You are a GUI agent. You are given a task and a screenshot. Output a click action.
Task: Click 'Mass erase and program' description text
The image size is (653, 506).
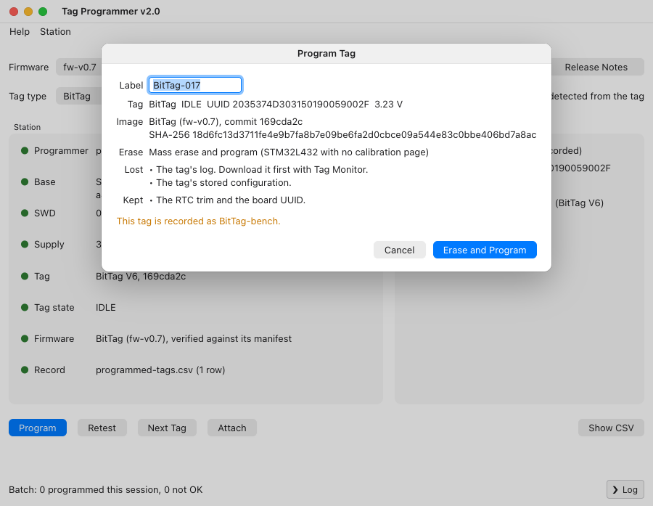289,152
